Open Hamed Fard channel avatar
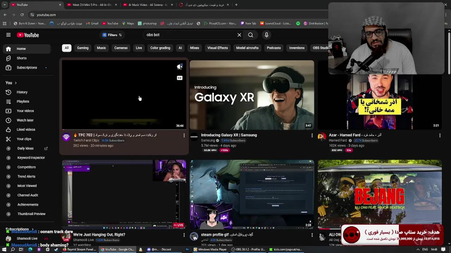Viewport: 451px width, 253px height. 322,137
